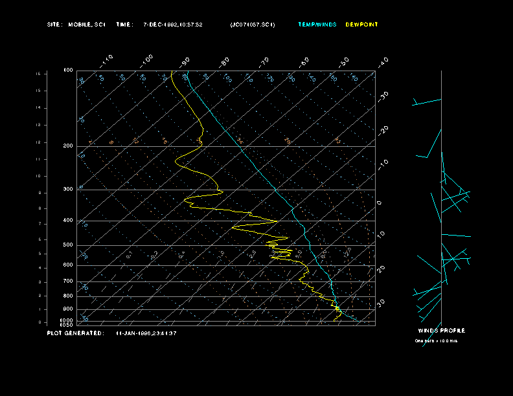Click the 'One barb = 10.0 m/s' note
Viewport: 513px width, 396px height.
[x=436, y=341]
